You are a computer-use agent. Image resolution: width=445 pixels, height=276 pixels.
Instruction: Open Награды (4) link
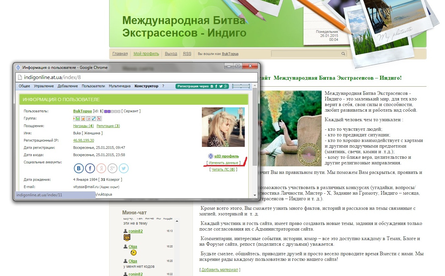83,126
